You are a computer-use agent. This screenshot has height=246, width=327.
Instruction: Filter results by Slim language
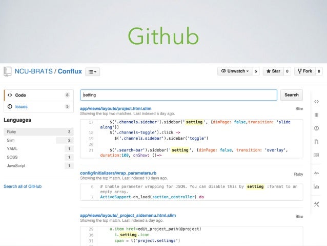pyautogui.click(x=38, y=140)
